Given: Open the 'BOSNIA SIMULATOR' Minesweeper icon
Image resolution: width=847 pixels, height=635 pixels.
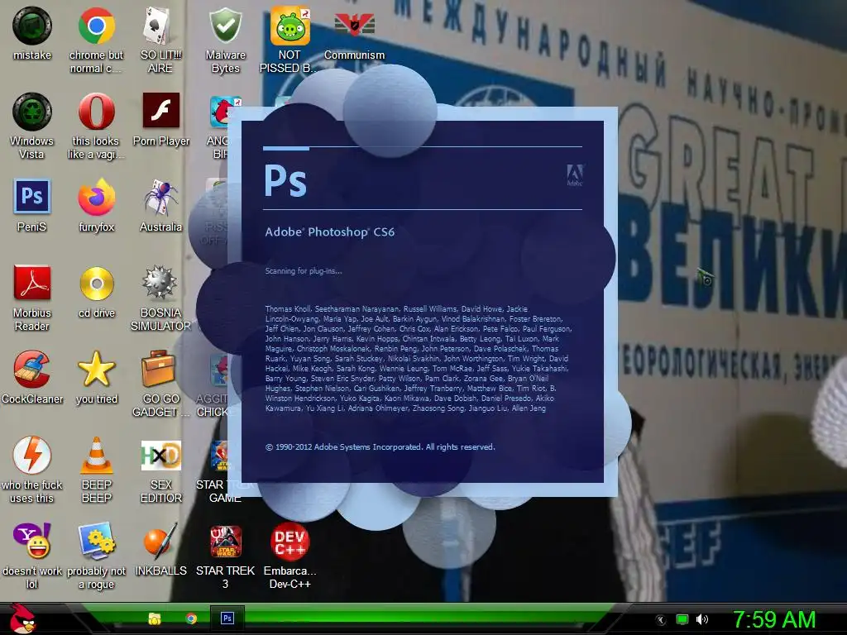Looking at the screenshot, I should tap(160, 282).
